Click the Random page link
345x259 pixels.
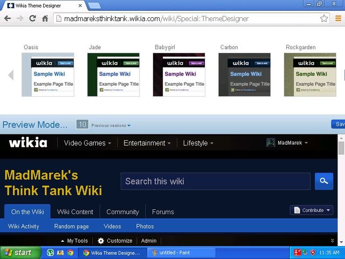[x=71, y=226]
